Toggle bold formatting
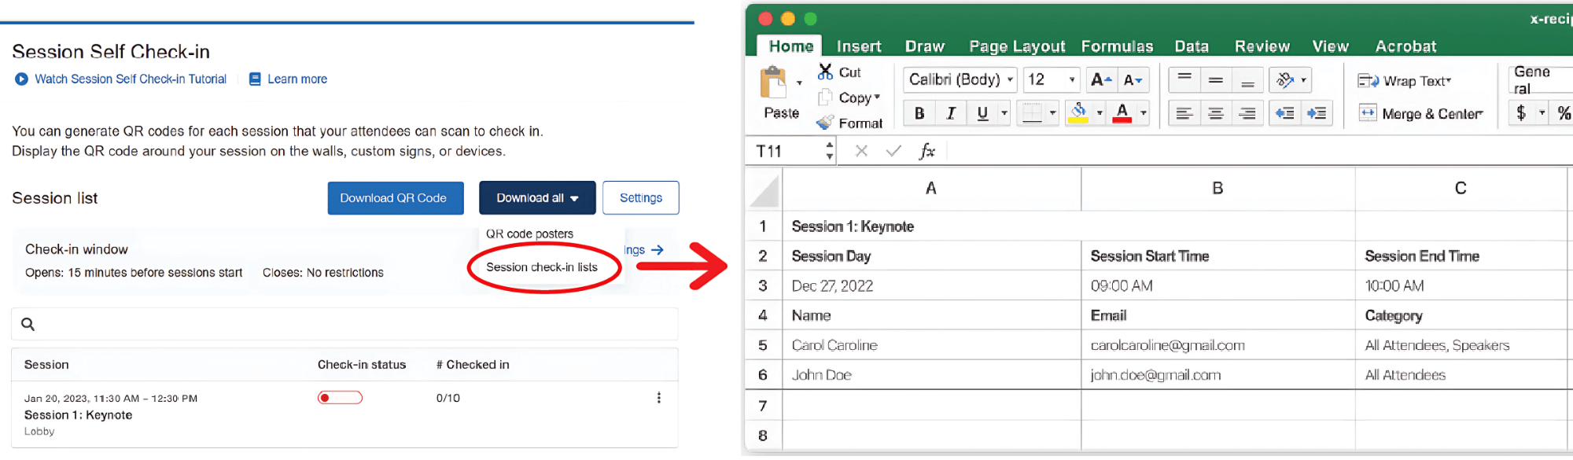Viewport: 1573px width, 460px height. (x=919, y=113)
